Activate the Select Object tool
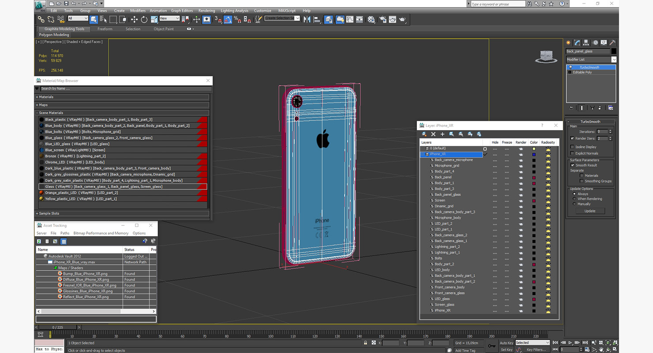This screenshot has height=353, width=653. (x=94, y=19)
